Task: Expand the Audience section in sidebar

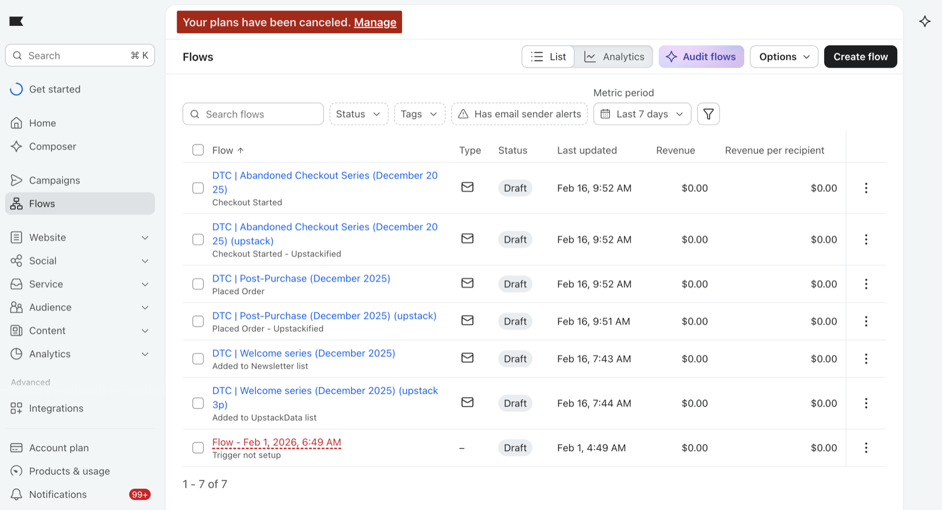Action: 80,308
